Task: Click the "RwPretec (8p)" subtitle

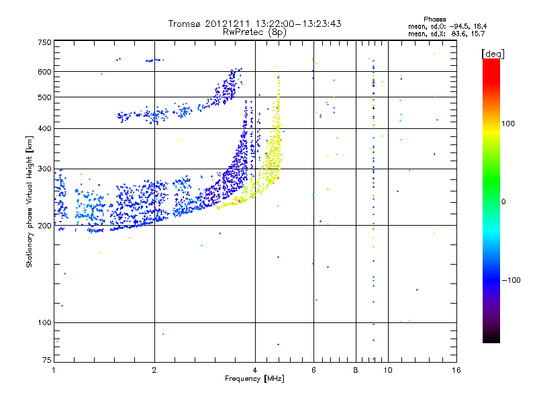Action: 254,32
